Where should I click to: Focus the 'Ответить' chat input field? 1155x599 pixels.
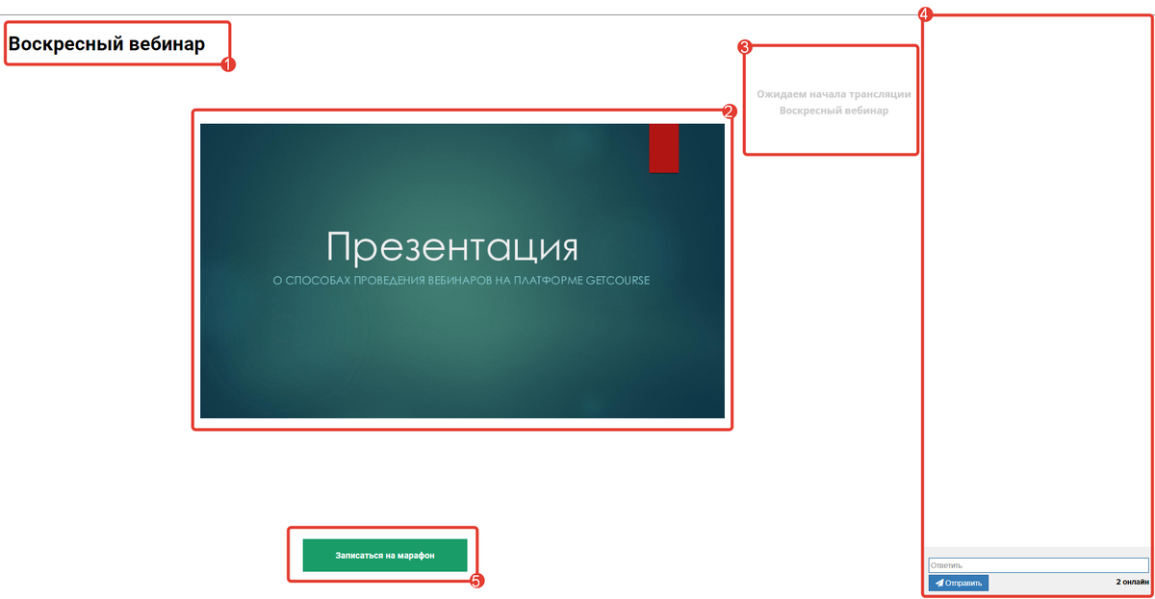pyautogui.click(x=1038, y=565)
